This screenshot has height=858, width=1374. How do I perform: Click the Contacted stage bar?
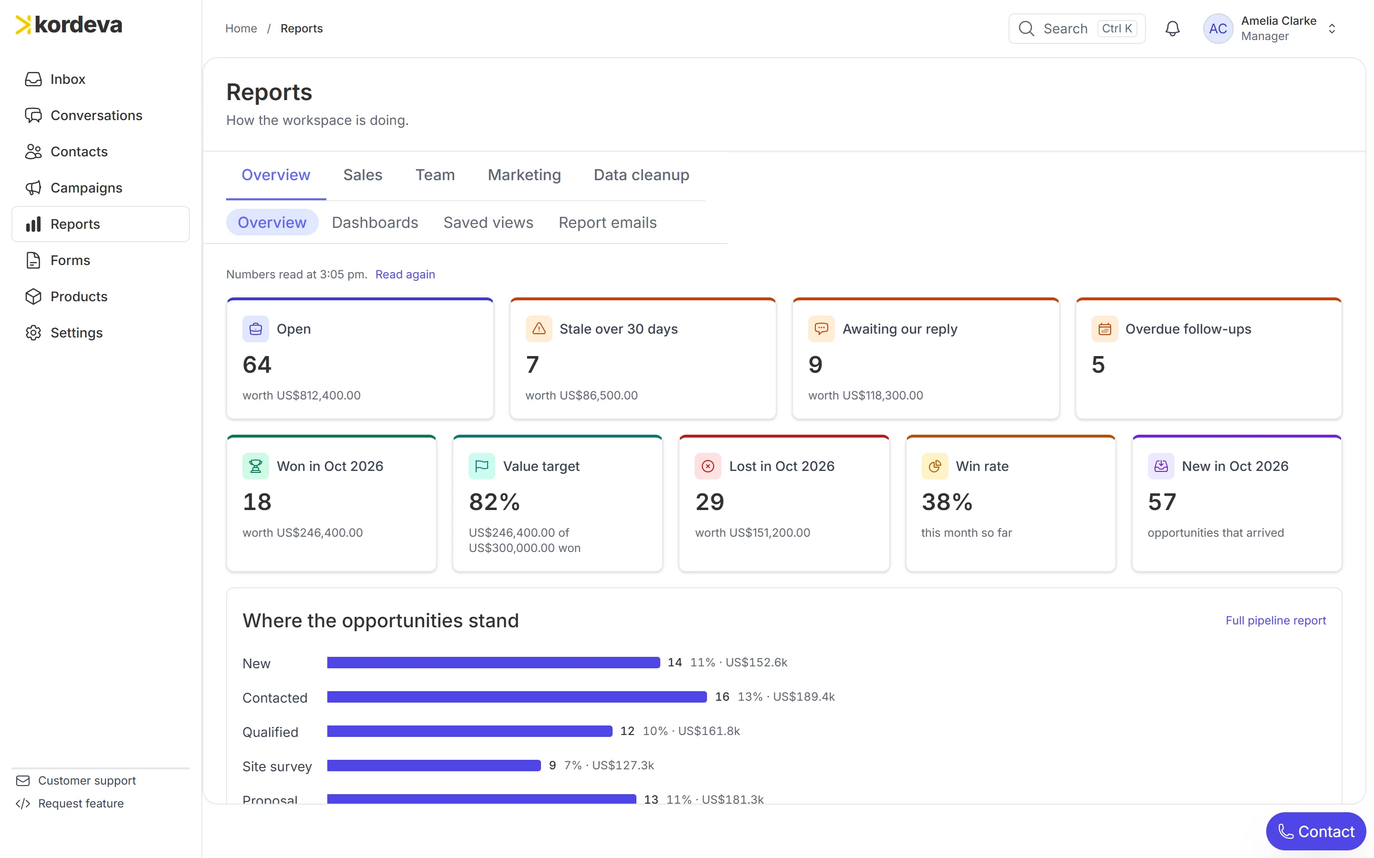tap(517, 697)
